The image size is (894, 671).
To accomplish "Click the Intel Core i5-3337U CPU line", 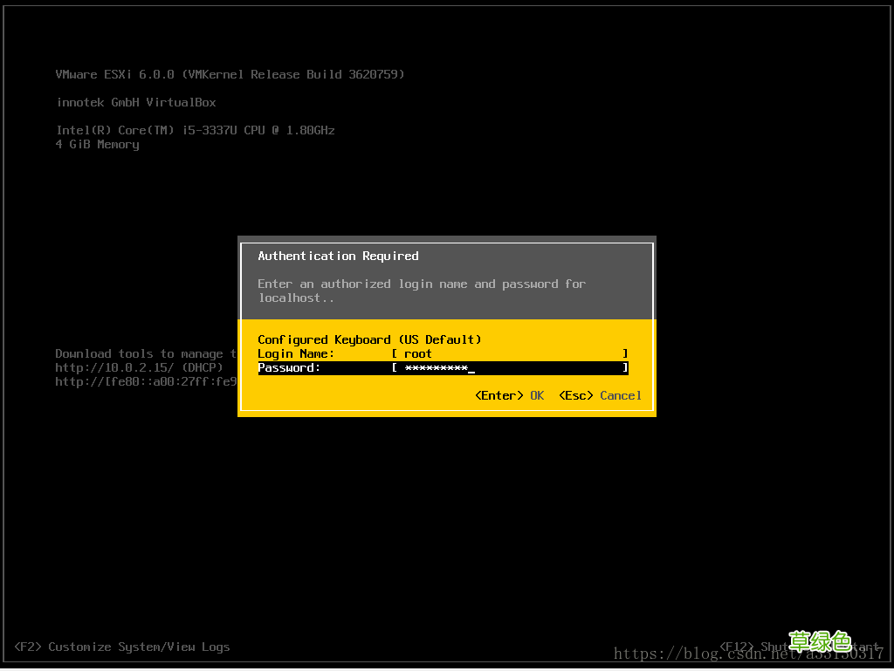I will pos(196,130).
